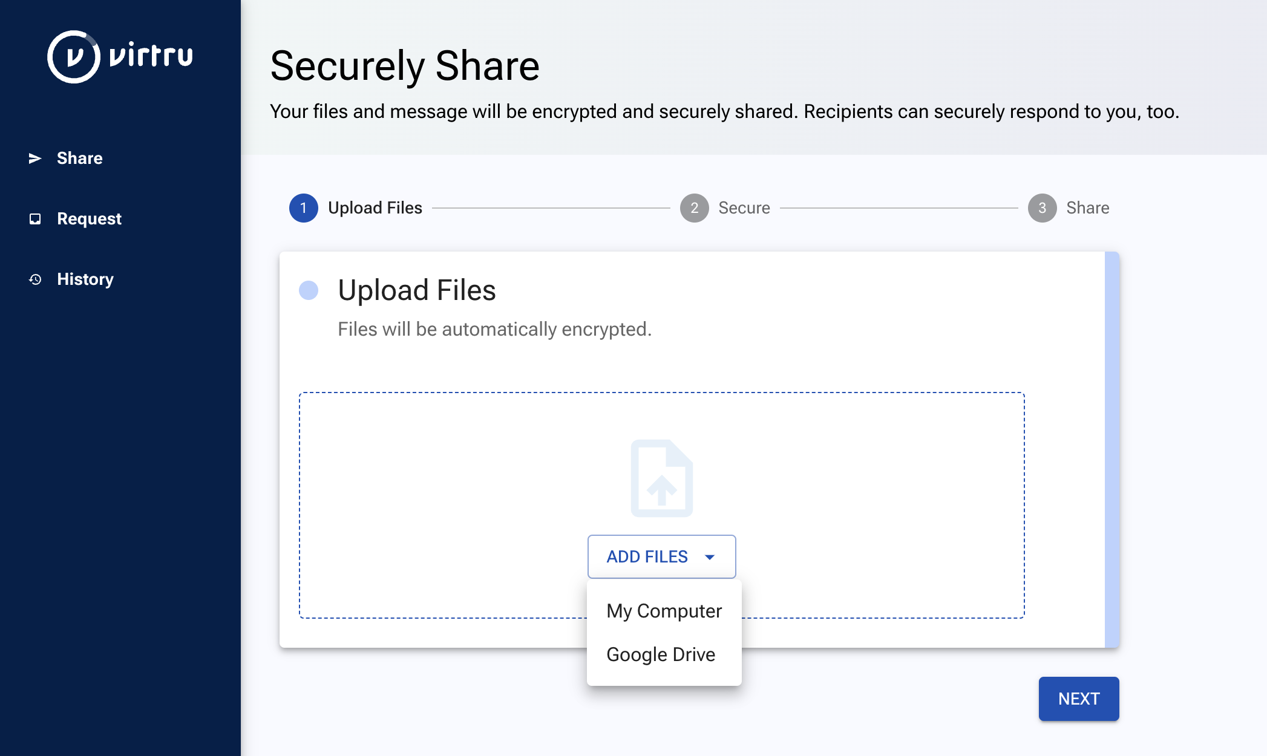Click the step 3 Share circle
Screen dimensions: 1267x756
tap(1042, 207)
